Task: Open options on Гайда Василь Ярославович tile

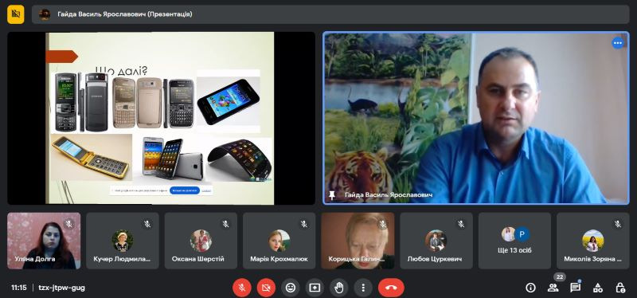Action: click(x=618, y=43)
